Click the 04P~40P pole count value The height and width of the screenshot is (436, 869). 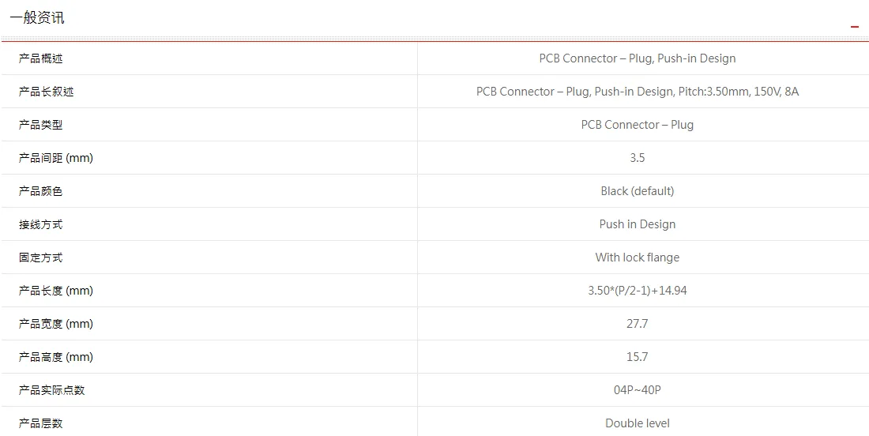pyautogui.click(x=638, y=390)
